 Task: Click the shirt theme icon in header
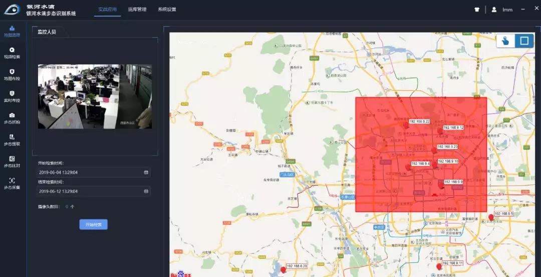click(477, 10)
